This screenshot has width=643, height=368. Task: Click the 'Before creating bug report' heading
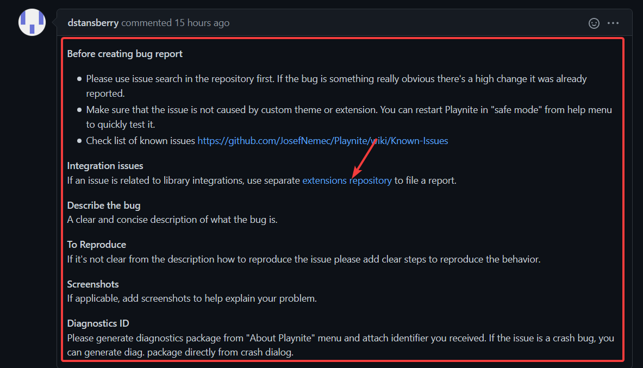124,54
